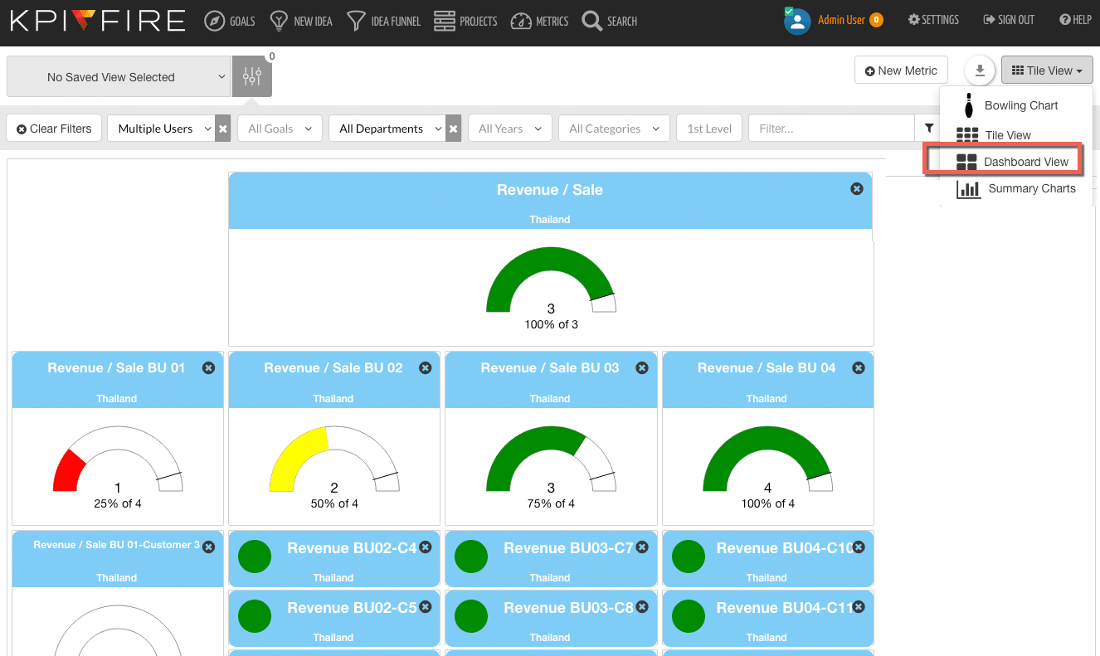Sign out of the application
The image size is (1100, 656).
click(1009, 20)
